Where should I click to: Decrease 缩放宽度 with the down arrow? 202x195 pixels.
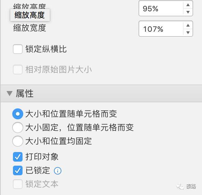pyautogui.click(x=188, y=32)
